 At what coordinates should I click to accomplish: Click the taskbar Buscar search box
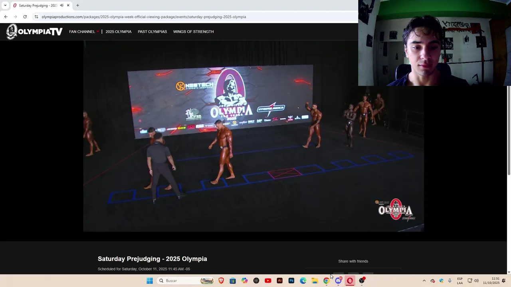(x=186, y=281)
